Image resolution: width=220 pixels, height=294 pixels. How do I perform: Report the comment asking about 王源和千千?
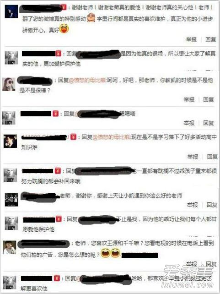pyautogui.click(x=192, y=264)
